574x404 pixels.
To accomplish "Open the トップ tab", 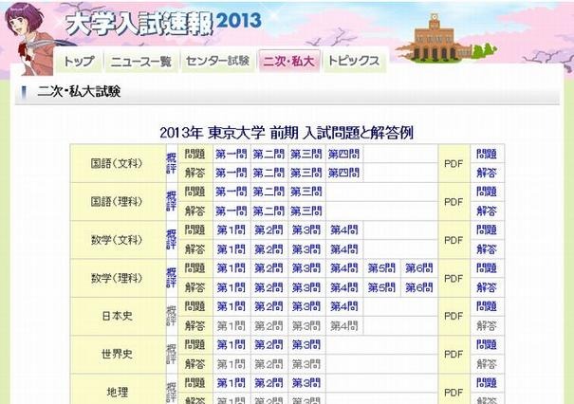I will click(79, 61).
